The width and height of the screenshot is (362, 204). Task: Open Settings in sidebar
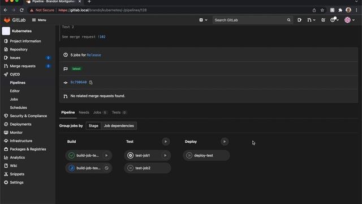pyautogui.click(x=16, y=182)
